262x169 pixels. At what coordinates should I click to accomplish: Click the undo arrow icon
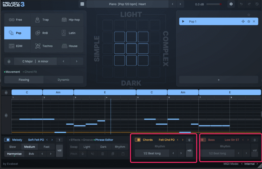[x=241, y=4]
